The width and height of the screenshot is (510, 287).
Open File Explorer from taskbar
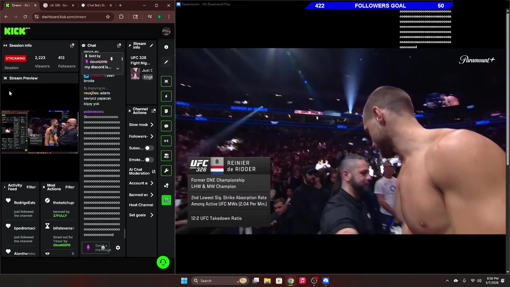[x=267, y=281]
